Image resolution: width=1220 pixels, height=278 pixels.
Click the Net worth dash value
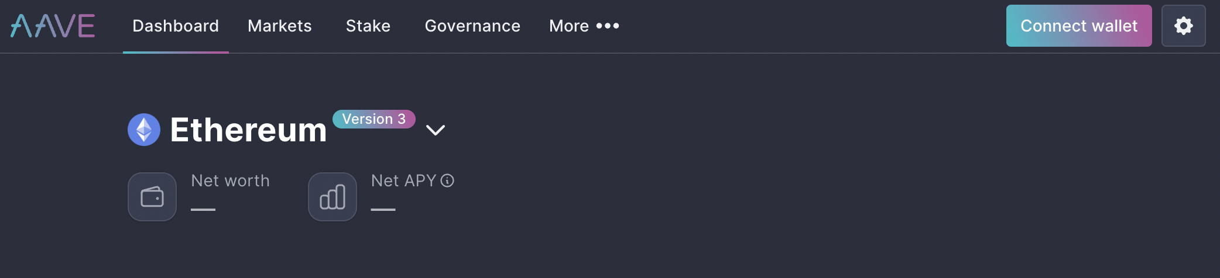point(203,209)
